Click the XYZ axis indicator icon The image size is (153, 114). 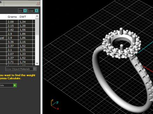tap(55, 104)
